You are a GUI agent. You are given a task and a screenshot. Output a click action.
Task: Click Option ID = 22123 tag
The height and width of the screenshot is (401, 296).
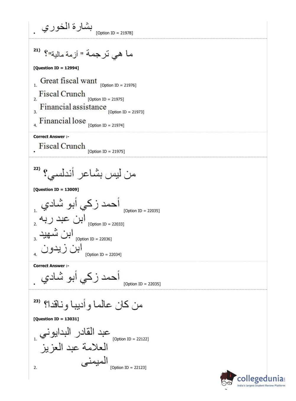pos(128,368)
